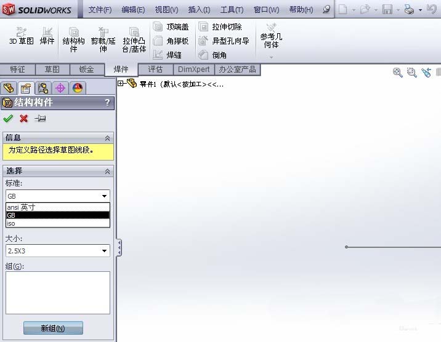Select the 3D Sketch tool

tap(21, 36)
